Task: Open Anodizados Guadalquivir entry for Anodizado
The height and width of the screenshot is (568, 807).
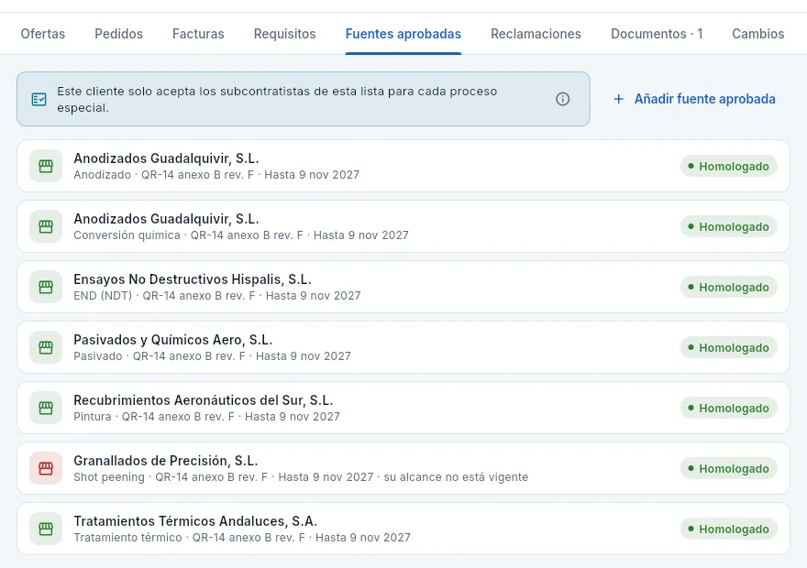Action: pyautogui.click(x=403, y=166)
